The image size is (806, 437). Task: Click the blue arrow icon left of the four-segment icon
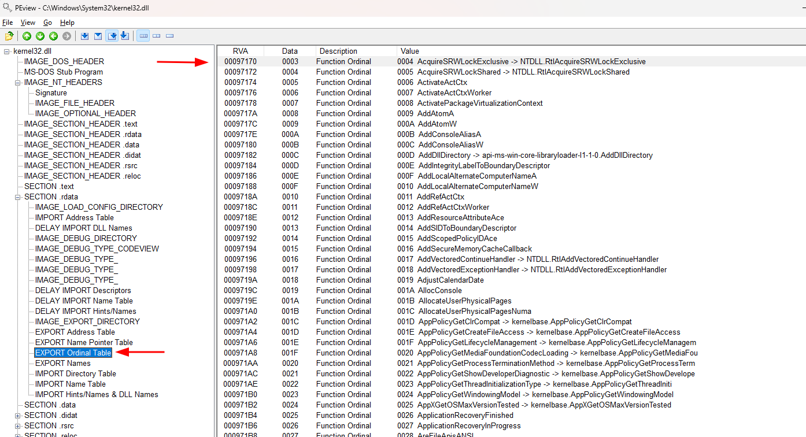coord(124,36)
